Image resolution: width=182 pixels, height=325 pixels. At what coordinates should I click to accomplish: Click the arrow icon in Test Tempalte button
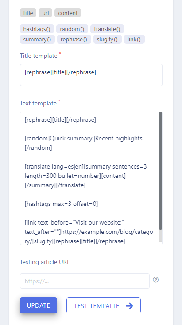coord(130,306)
